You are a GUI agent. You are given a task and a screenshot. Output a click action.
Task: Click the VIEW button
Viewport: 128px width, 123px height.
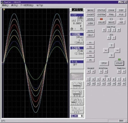tap(90, 23)
